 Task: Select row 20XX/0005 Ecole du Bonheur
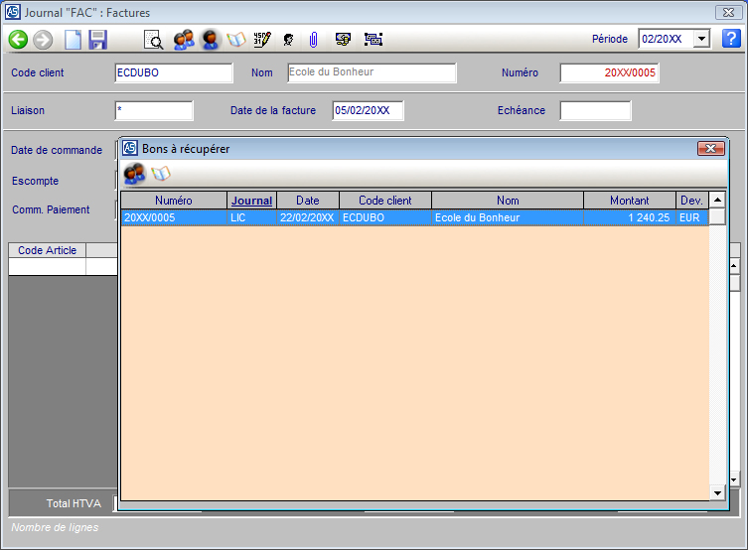[x=414, y=217]
